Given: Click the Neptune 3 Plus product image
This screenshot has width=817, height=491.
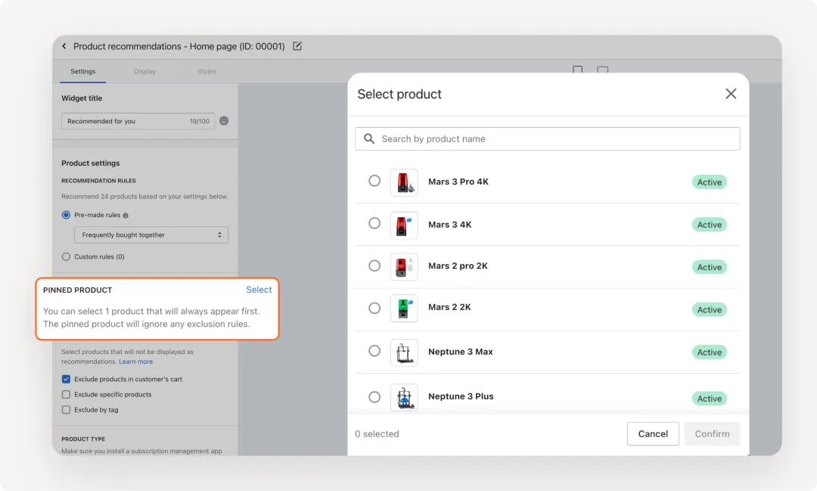Looking at the screenshot, I should point(404,397).
